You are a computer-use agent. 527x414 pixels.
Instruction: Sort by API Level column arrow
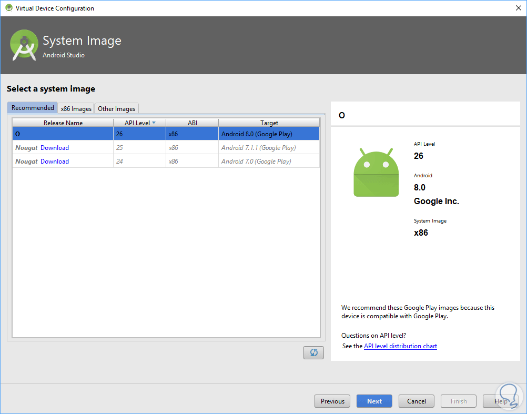(x=154, y=123)
